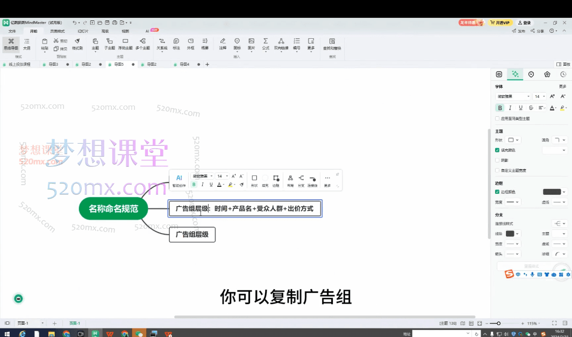This screenshot has height=337, width=572.
Task: Click the 关系线 relationship line tool
Action: click(x=162, y=44)
